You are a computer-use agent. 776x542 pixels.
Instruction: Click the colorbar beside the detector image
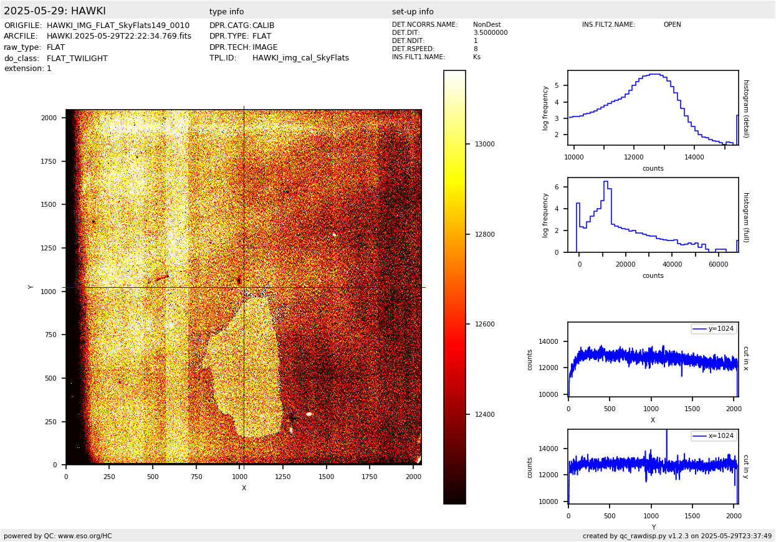[454, 287]
